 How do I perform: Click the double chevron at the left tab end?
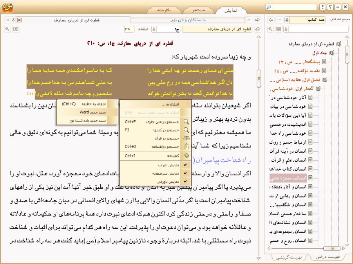coord(8,20)
